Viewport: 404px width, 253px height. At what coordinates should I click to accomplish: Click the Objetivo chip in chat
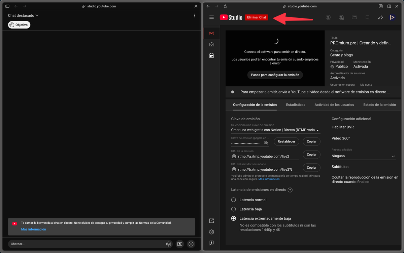(x=19, y=25)
